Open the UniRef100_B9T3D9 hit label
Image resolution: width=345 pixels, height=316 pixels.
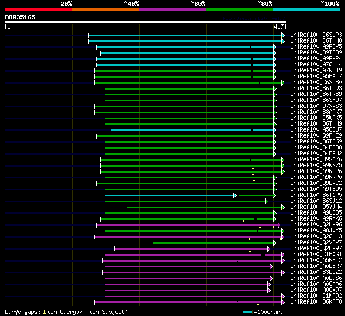(x=316, y=53)
